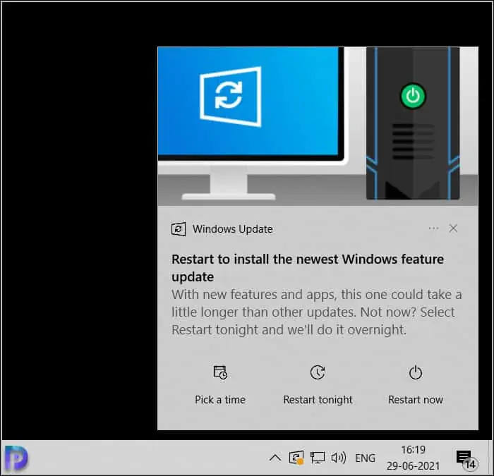Screen dimensions: 494x476
Task: Click Windows Update icon in notification header
Action: [179, 229]
